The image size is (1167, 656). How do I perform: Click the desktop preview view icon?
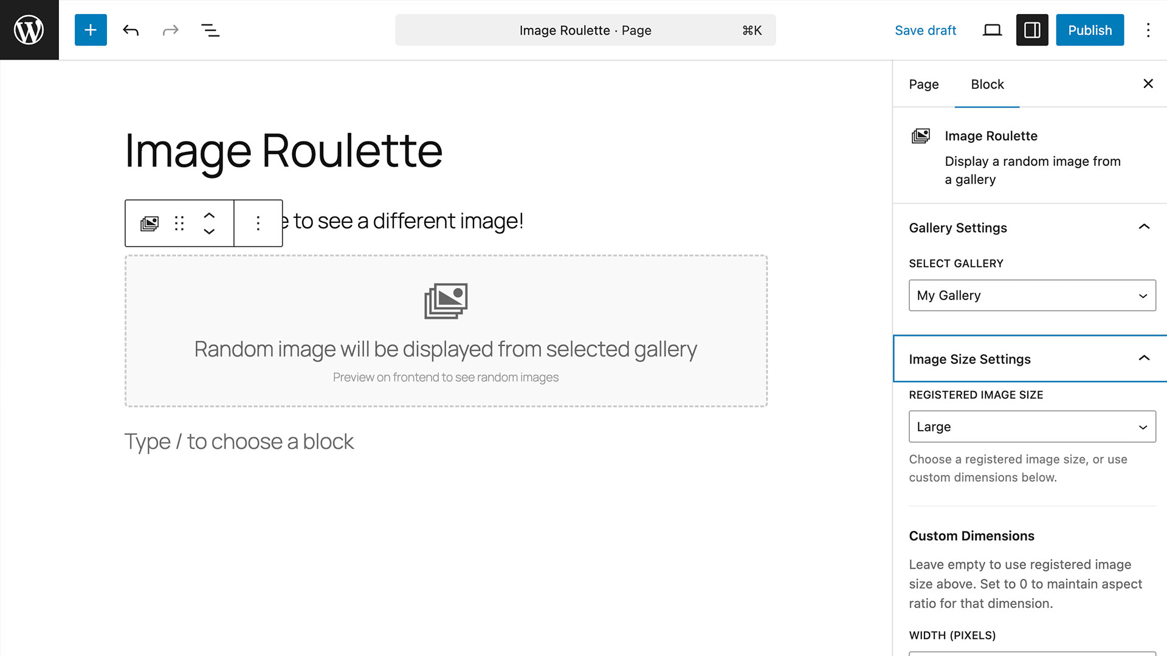992,30
